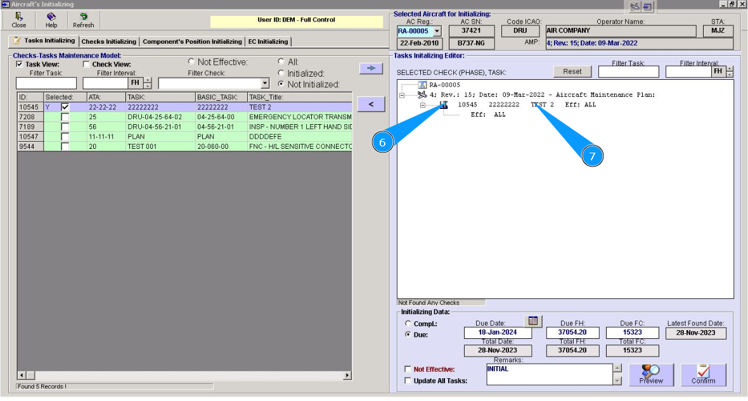Open Help from the toolbar

[51, 20]
